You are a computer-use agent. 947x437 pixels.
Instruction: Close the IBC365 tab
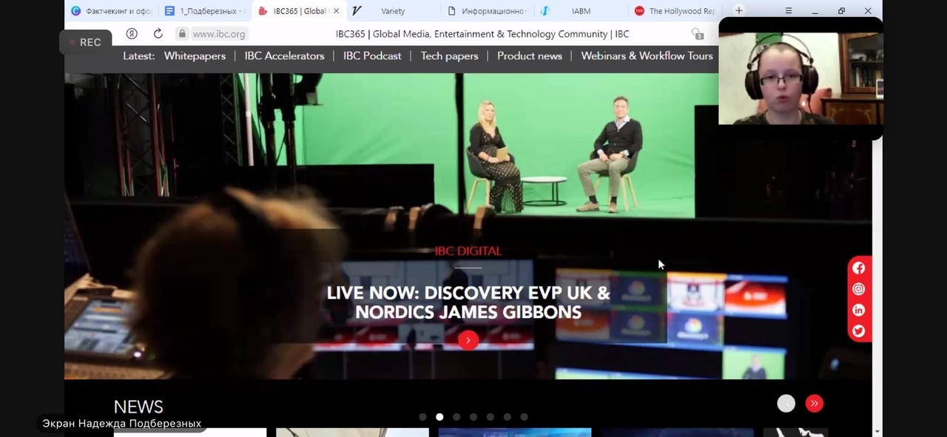click(x=337, y=11)
